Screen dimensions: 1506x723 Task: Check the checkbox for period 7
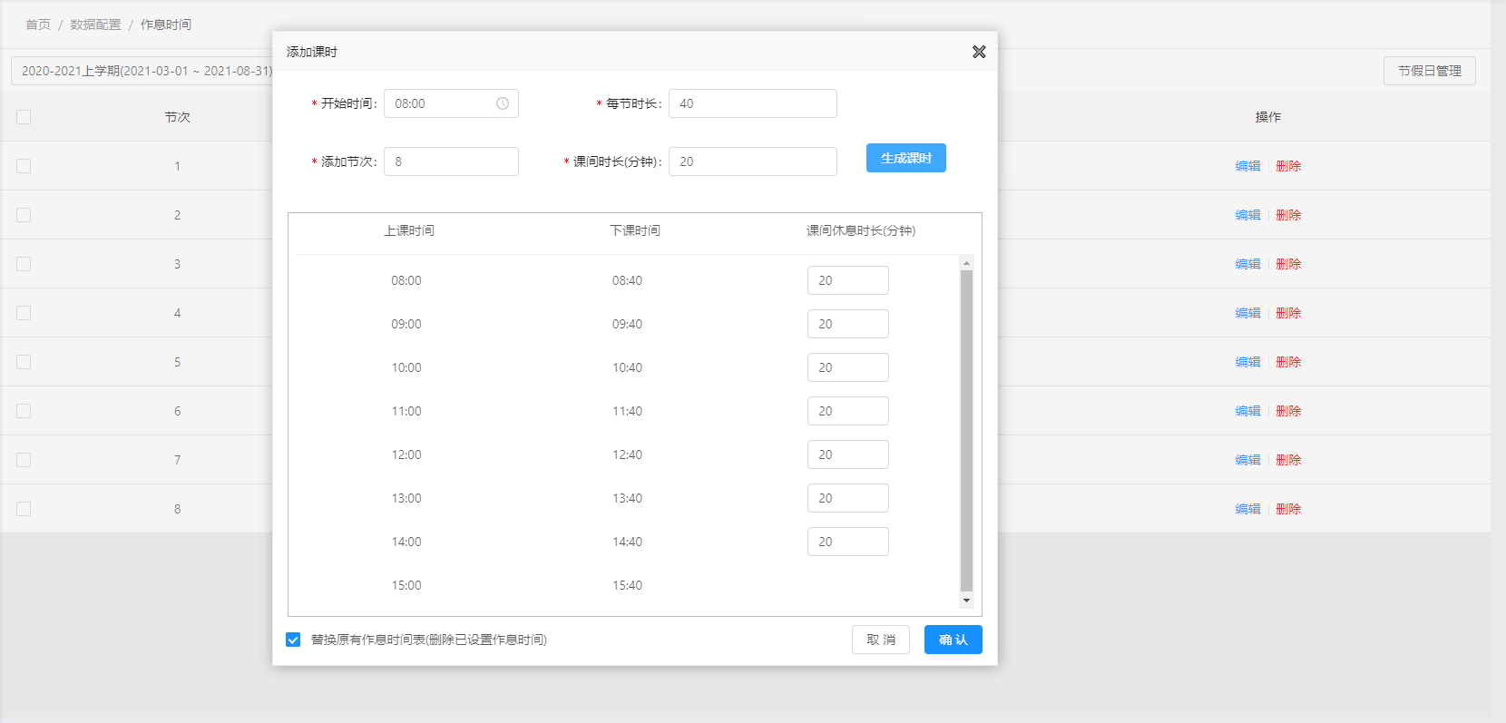click(x=24, y=460)
